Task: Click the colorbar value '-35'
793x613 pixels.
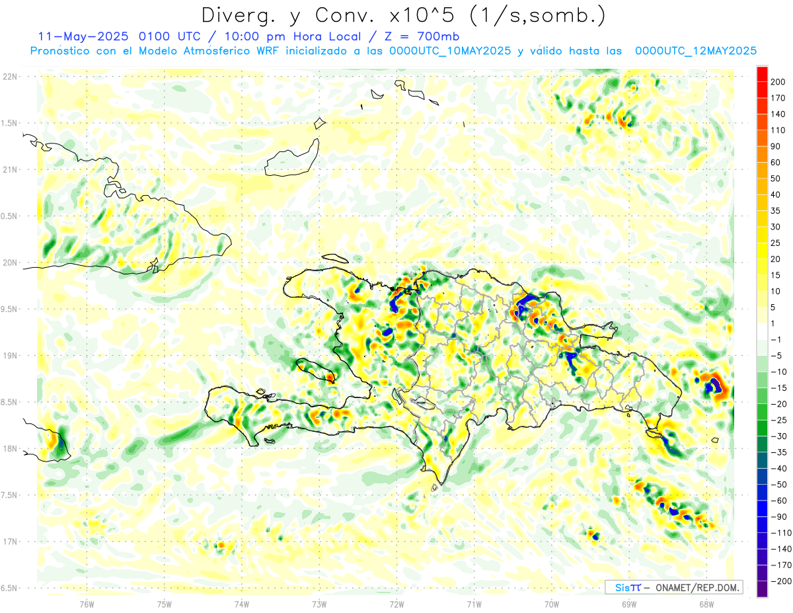Action: pos(779,453)
